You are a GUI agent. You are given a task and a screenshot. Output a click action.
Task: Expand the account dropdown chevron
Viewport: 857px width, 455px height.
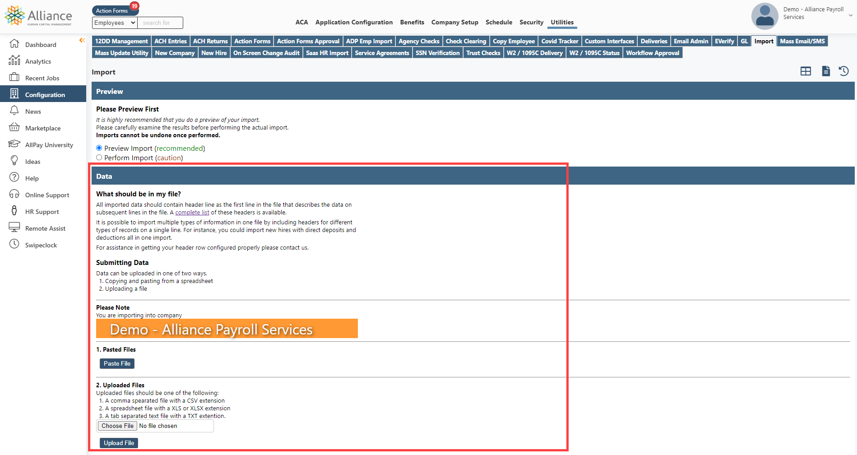(x=851, y=16)
